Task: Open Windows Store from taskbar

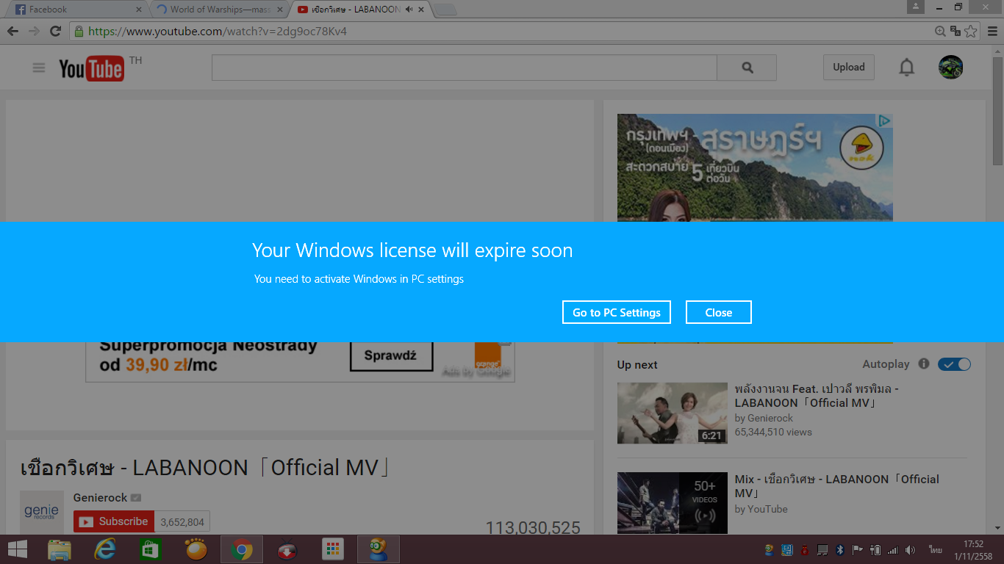Action: (x=151, y=549)
